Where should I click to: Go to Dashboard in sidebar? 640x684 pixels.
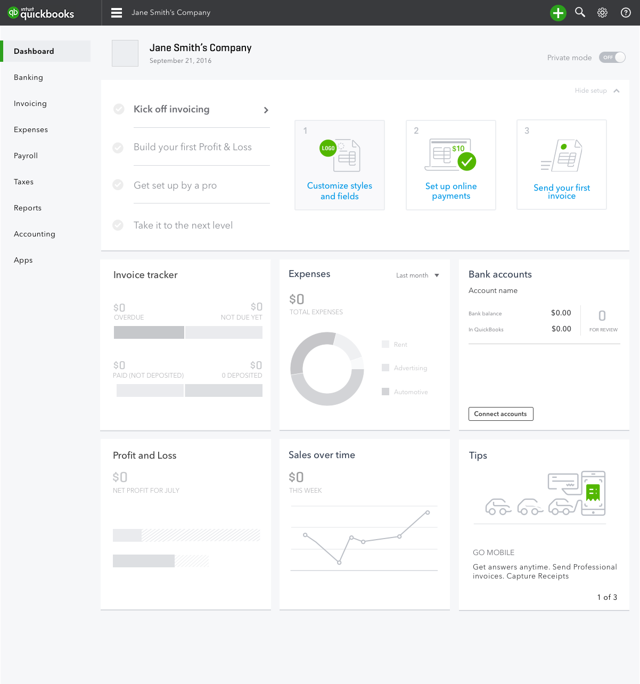(x=45, y=51)
